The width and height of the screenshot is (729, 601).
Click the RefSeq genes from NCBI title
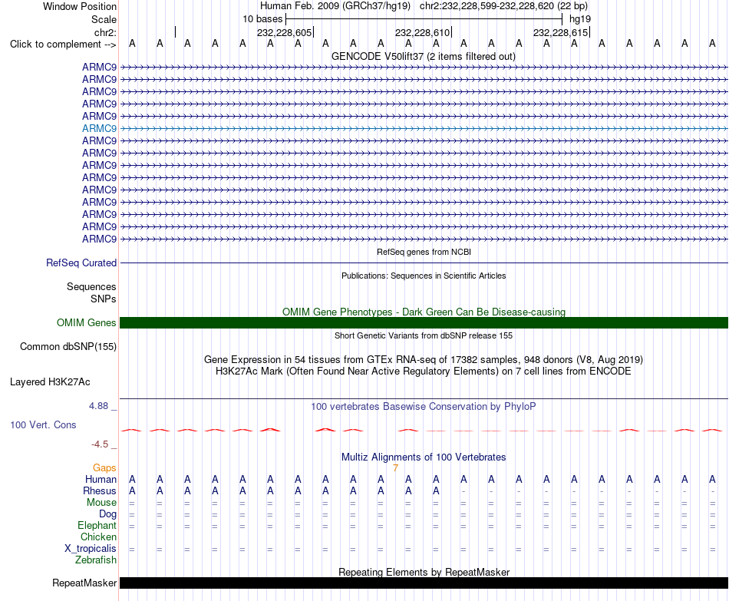point(424,252)
